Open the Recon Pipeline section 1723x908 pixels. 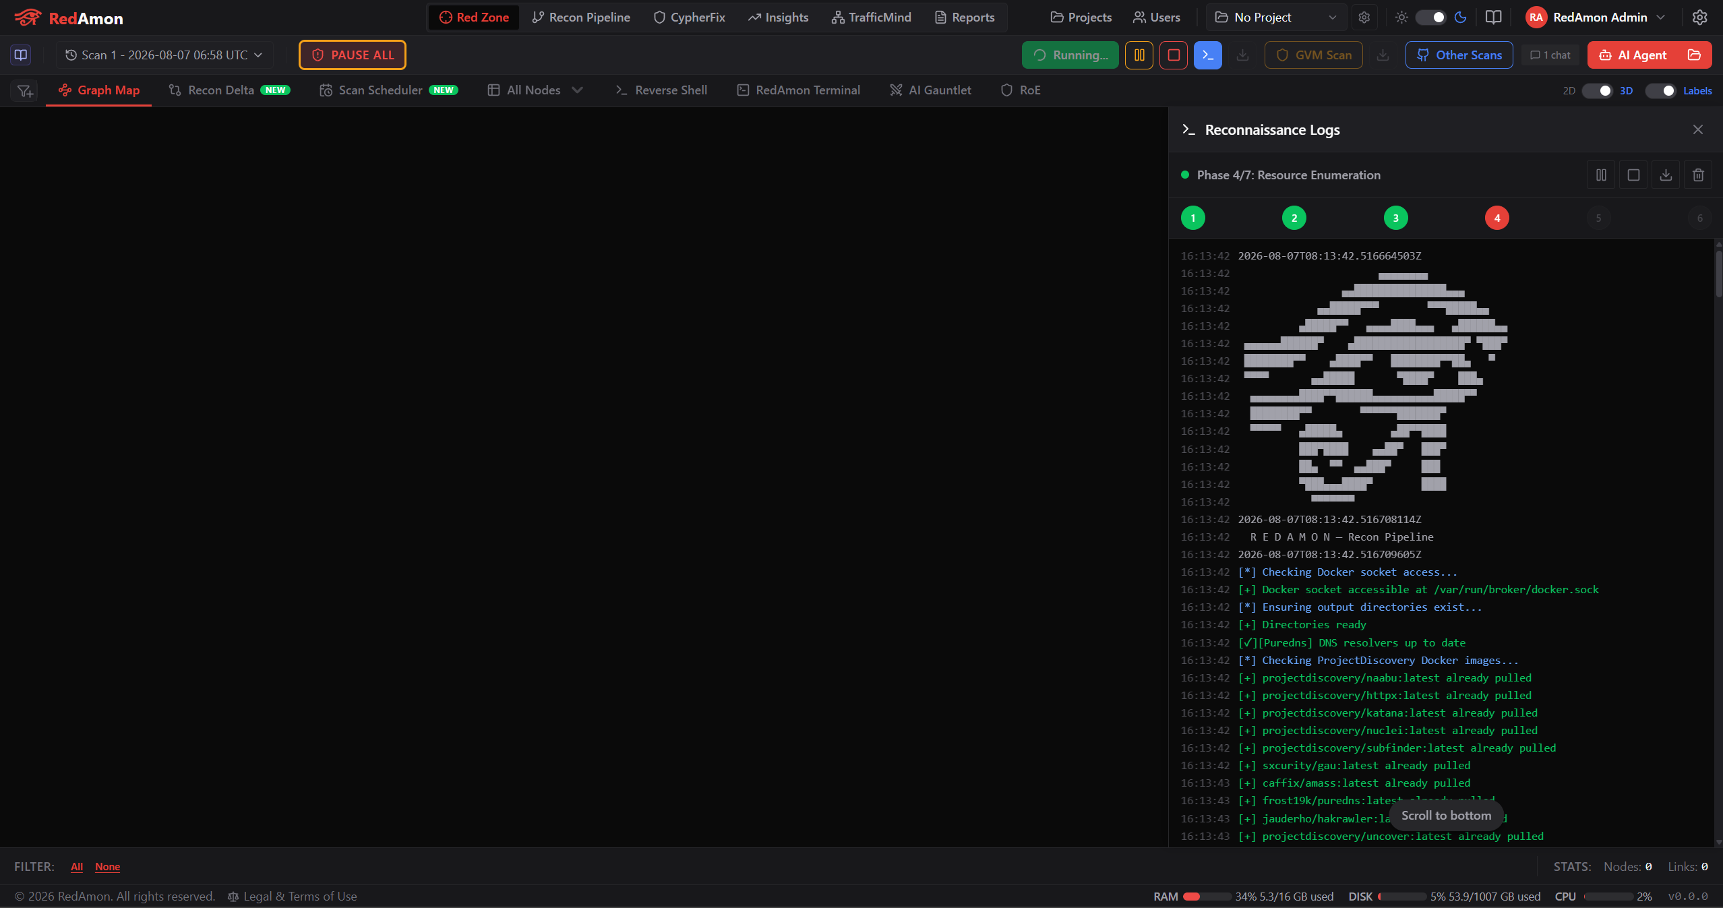click(x=581, y=18)
